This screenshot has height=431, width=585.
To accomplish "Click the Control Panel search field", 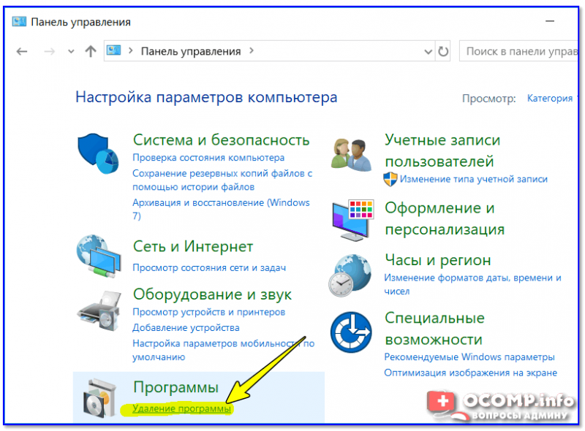I will coord(519,51).
